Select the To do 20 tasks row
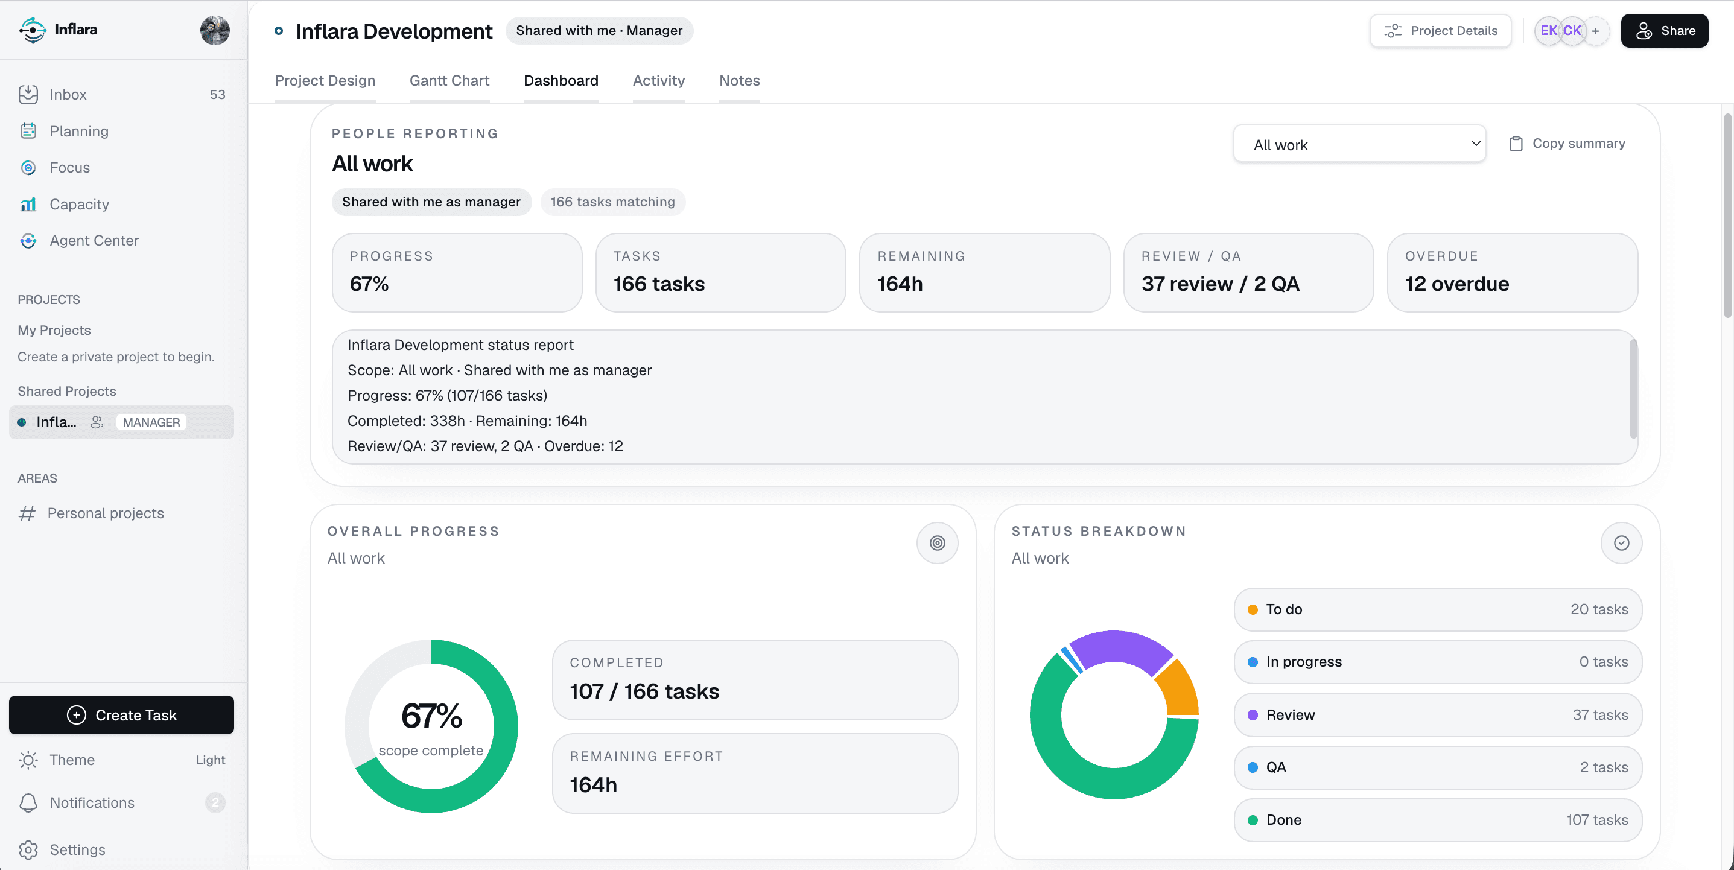Screen dimensions: 1734x870 [x=1438, y=609]
